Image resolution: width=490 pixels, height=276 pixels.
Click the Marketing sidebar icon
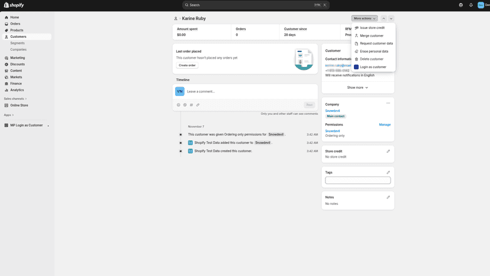click(x=7, y=58)
